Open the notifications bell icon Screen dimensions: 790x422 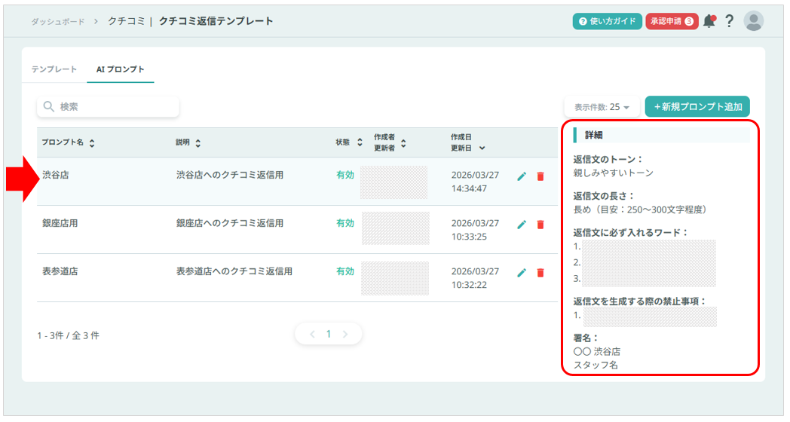click(709, 21)
